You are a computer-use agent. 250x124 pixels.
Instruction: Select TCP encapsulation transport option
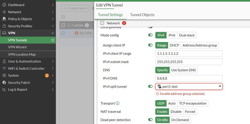click(x=193, y=103)
